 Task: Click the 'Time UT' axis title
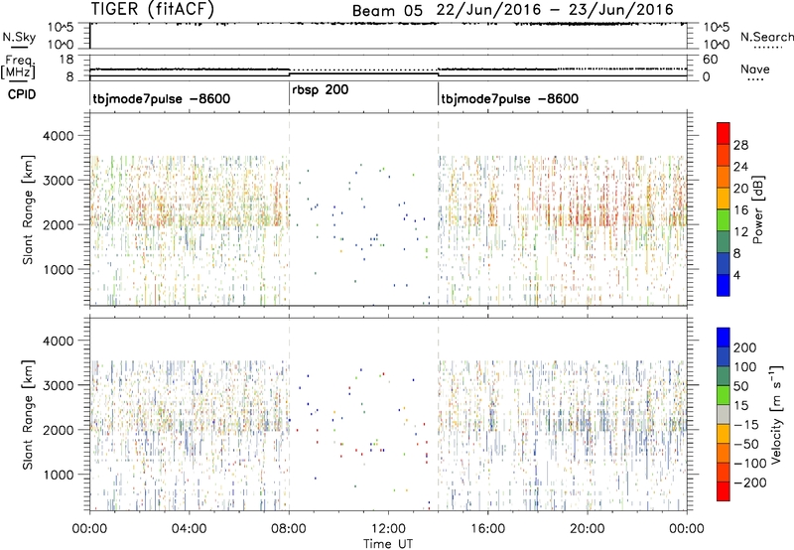point(388,544)
